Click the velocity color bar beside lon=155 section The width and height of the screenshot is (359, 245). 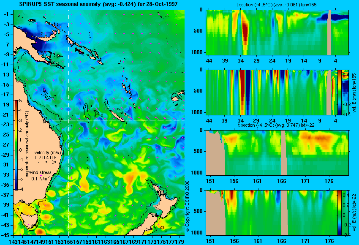tap(340, 93)
